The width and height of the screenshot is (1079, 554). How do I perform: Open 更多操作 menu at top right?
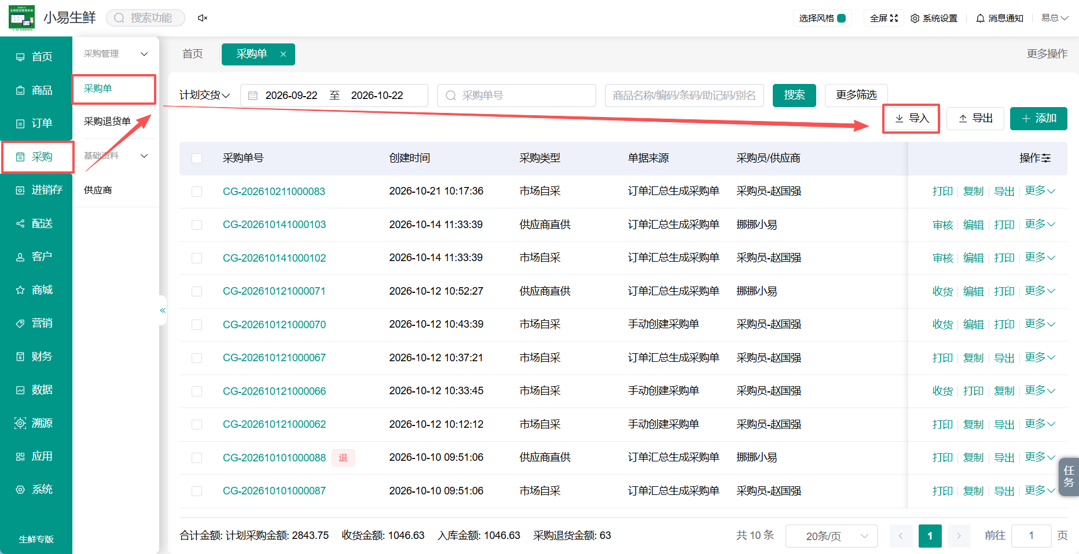tap(1047, 54)
